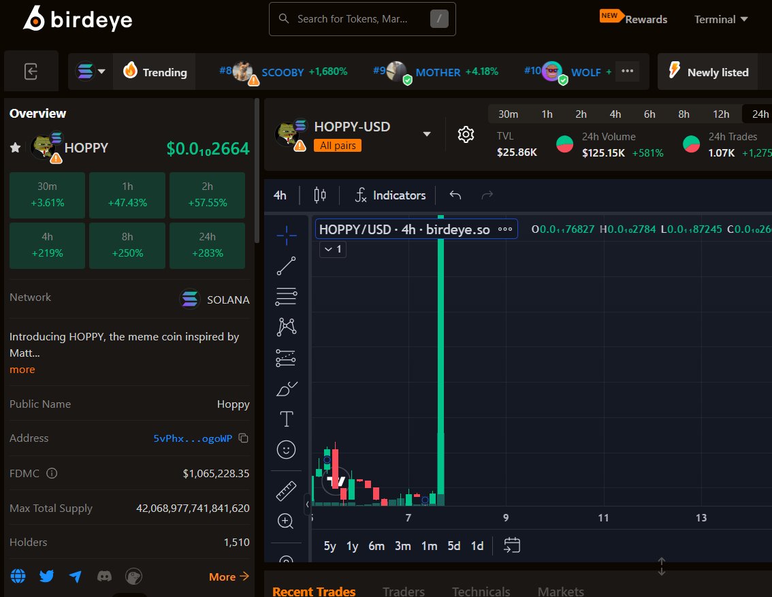Switch to the Recent Trades tab

click(x=314, y=591)
